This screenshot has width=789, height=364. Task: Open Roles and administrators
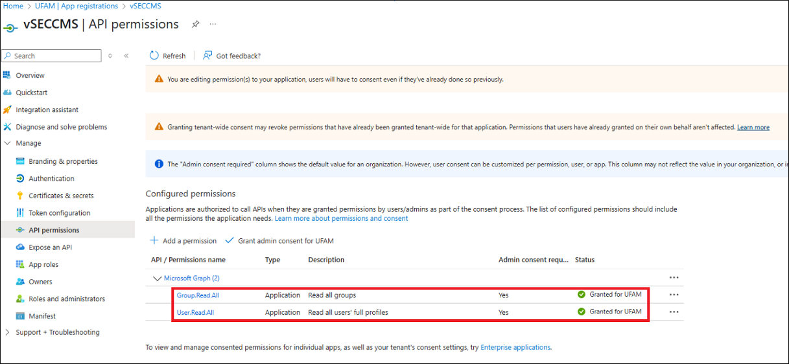tap(67, 299)
